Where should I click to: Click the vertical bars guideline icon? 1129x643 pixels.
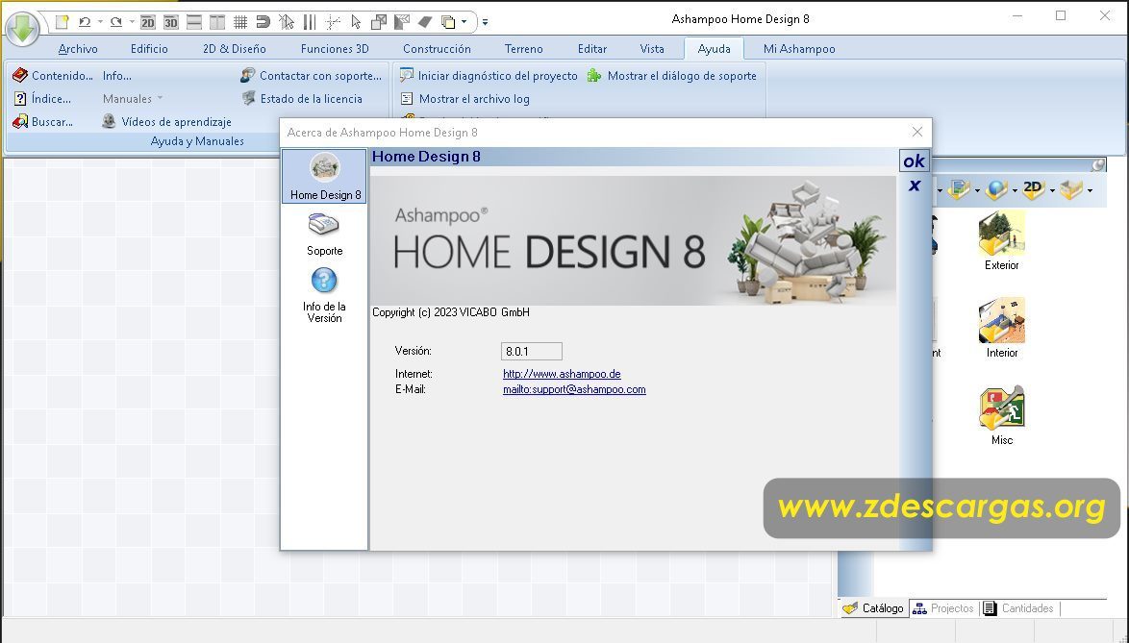310,22
